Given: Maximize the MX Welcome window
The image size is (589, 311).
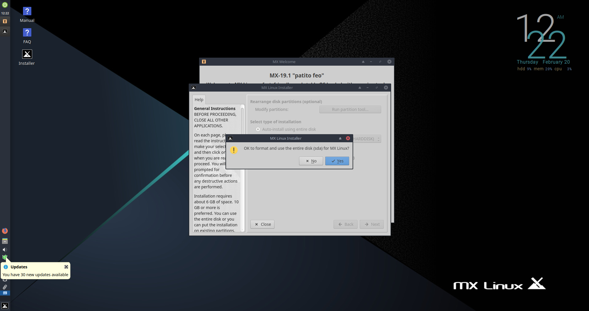Looking at the screenshot, I should pyautogui.click(x=380, y=62).
